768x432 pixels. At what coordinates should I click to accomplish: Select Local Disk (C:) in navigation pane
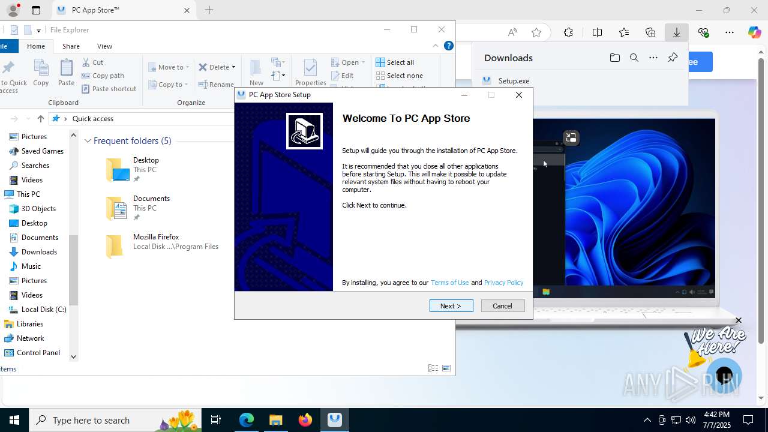point(38,310)
